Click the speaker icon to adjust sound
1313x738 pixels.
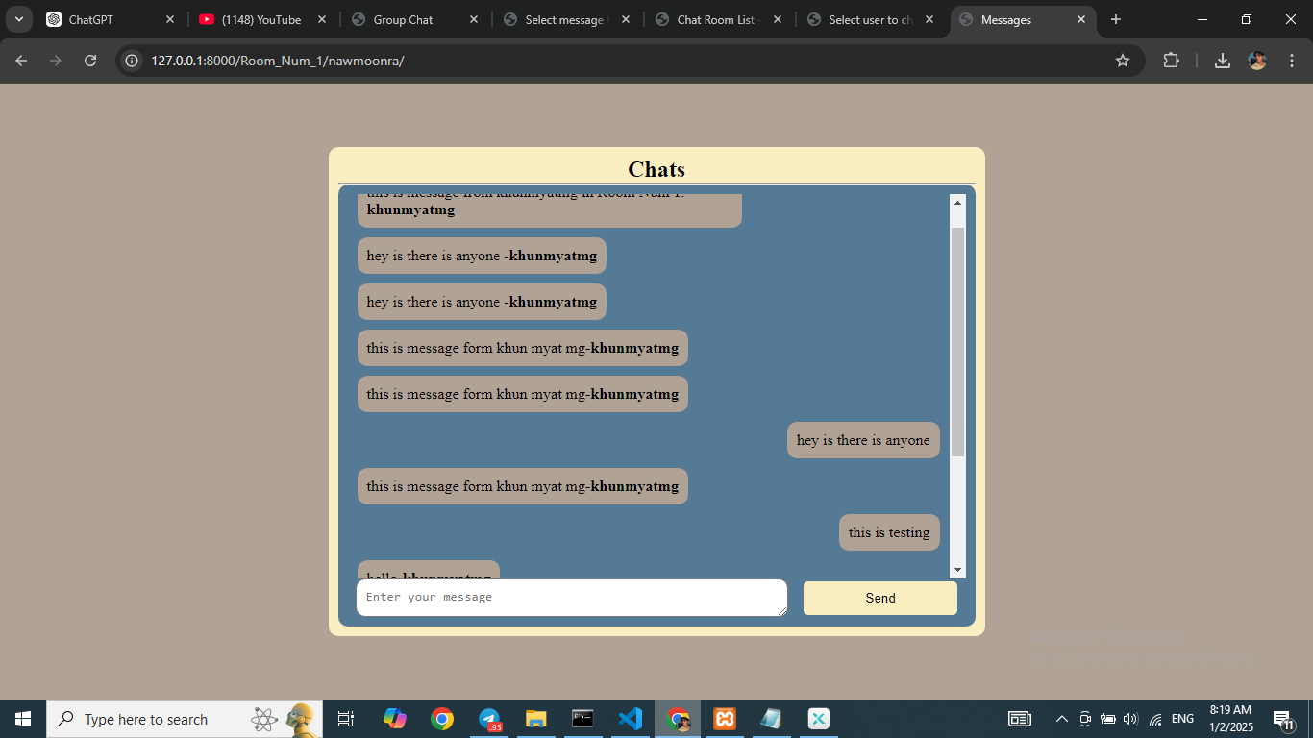pos(1130,719)
